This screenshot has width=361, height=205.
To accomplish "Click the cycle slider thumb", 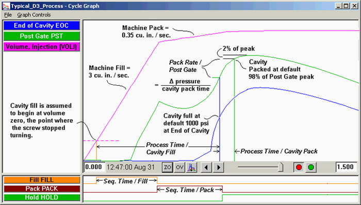I will pyautogui.click(x=281, y=167).
